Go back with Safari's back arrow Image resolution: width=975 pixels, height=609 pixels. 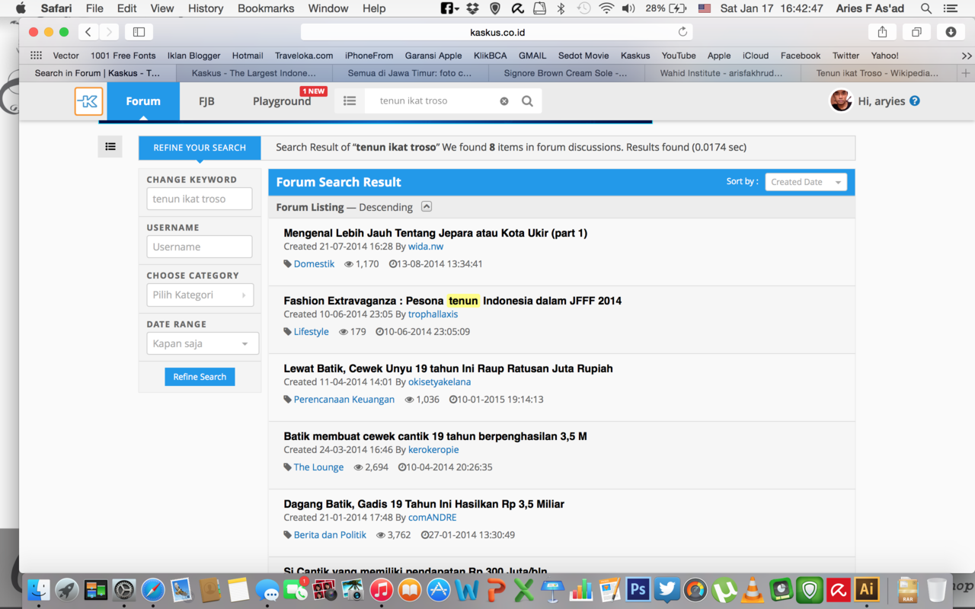88,32
